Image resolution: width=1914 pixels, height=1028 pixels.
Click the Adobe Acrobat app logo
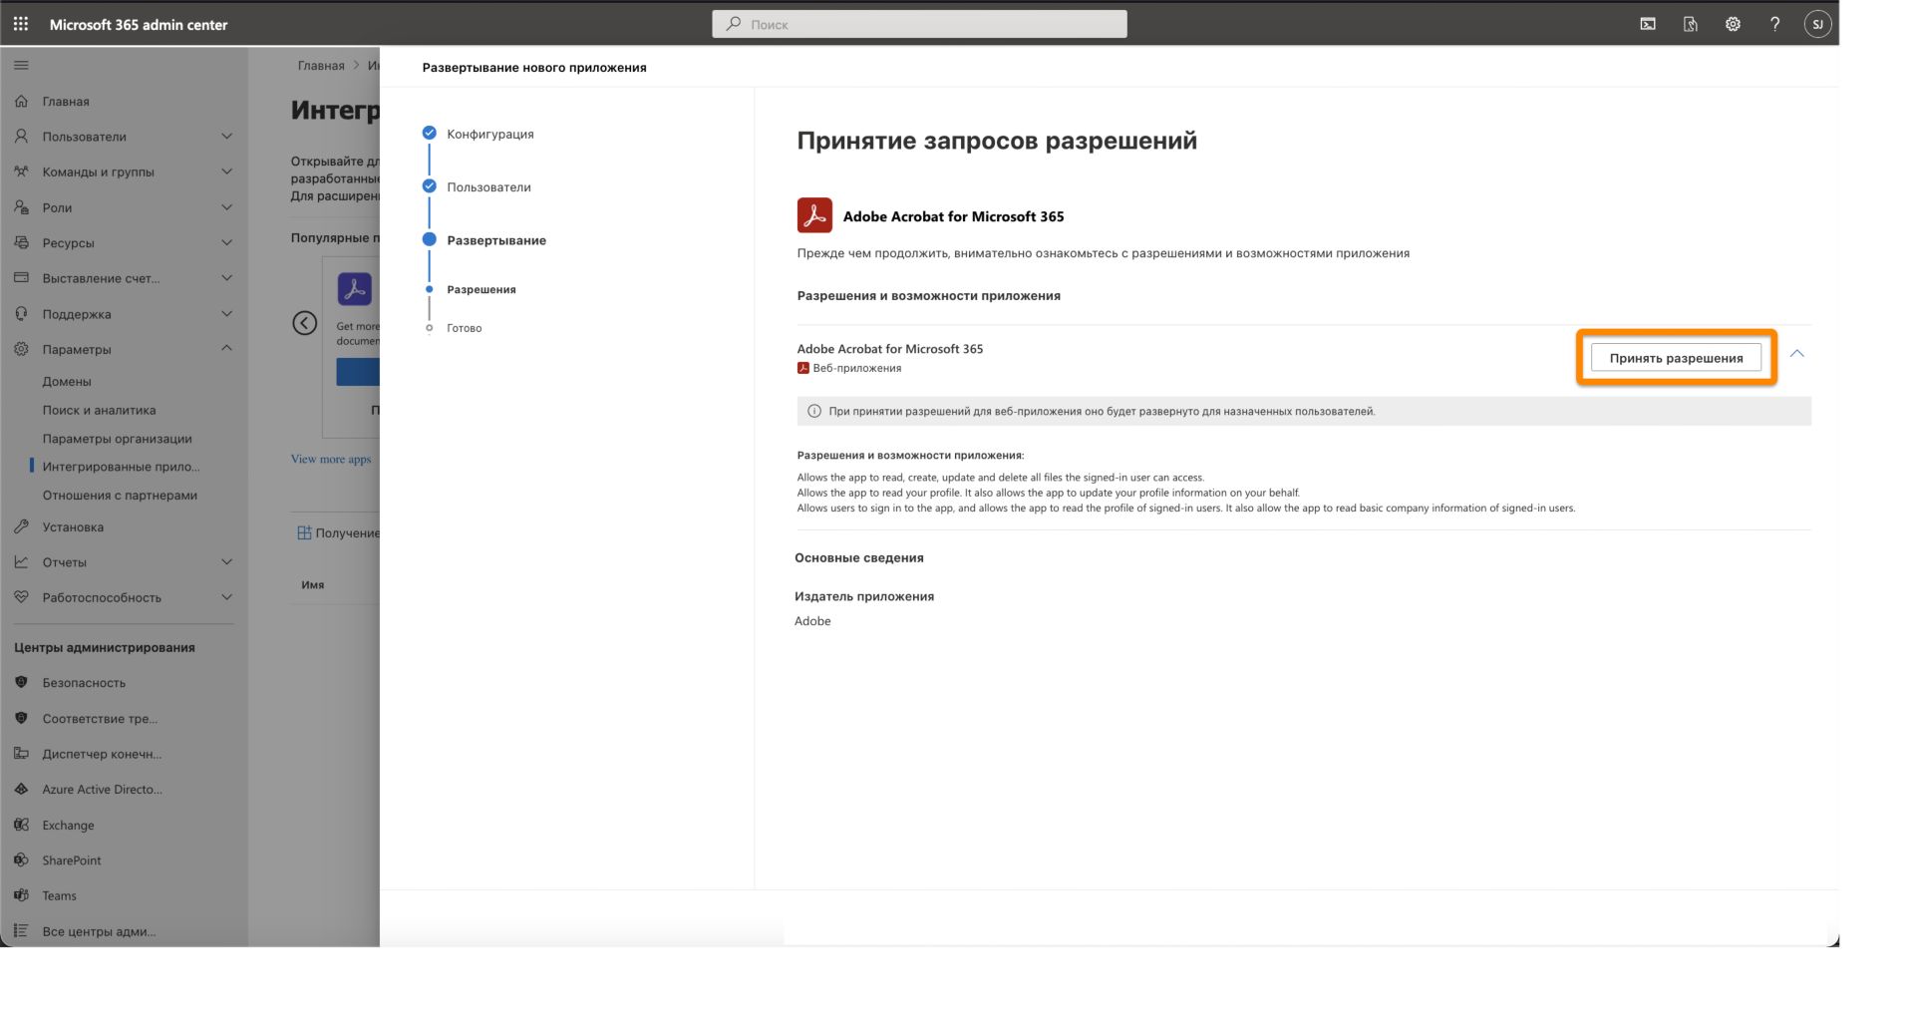click(814, 215)
